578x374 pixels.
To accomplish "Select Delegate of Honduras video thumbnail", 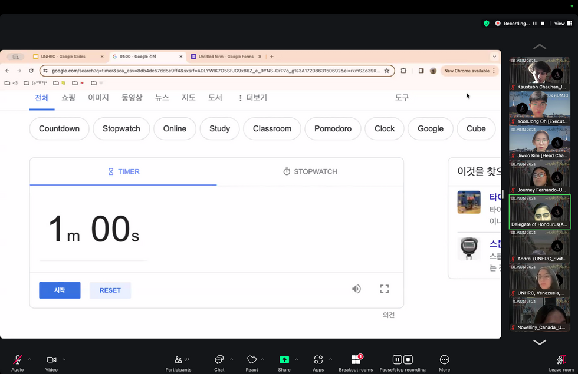I will click(540, 211).
